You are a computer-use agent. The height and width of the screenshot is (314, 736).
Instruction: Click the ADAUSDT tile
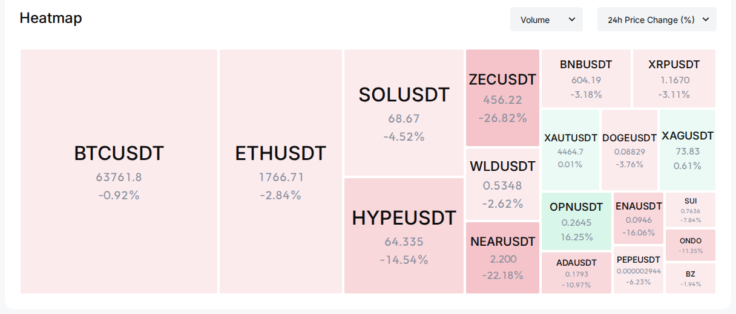tap(577, 273)
